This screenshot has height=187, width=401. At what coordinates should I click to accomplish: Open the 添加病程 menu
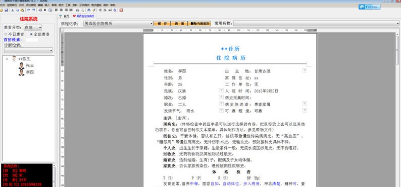click(x=31, y=5)
